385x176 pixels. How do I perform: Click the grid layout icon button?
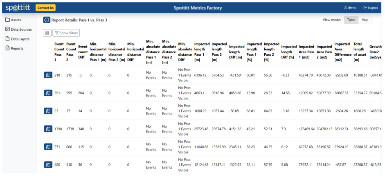click(x=47, y=33)
